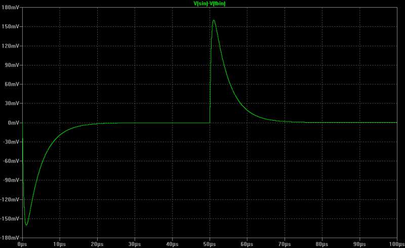Select the V(sin)-V(fbin) trace label
The width and height of the screenshot is (405, 248).
coord(210,4)
